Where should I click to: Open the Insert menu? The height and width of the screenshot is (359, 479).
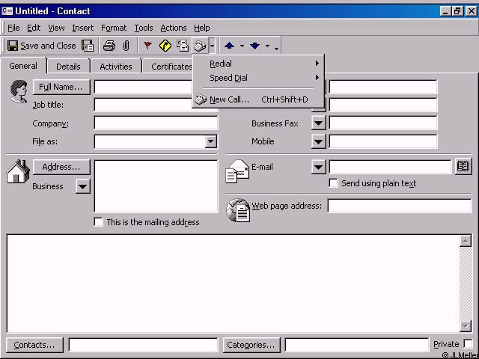tap(83, 28)
